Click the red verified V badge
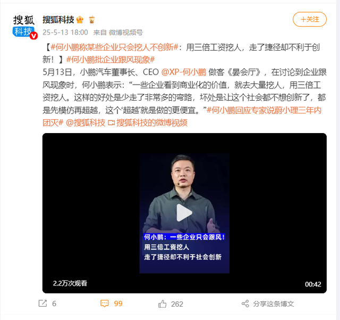Viewport: 340px width, 320px height. click(33, 36)
